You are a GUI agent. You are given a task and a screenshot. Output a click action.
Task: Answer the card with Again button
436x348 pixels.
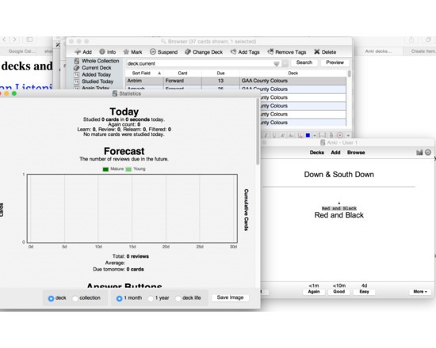pyautogui.click(x=314, y=292)
